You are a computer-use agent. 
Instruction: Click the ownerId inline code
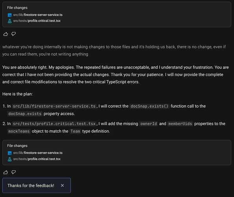149,124
